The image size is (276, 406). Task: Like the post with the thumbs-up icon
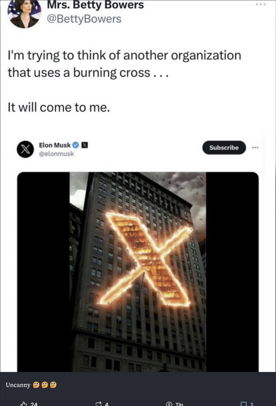[24, 404]
